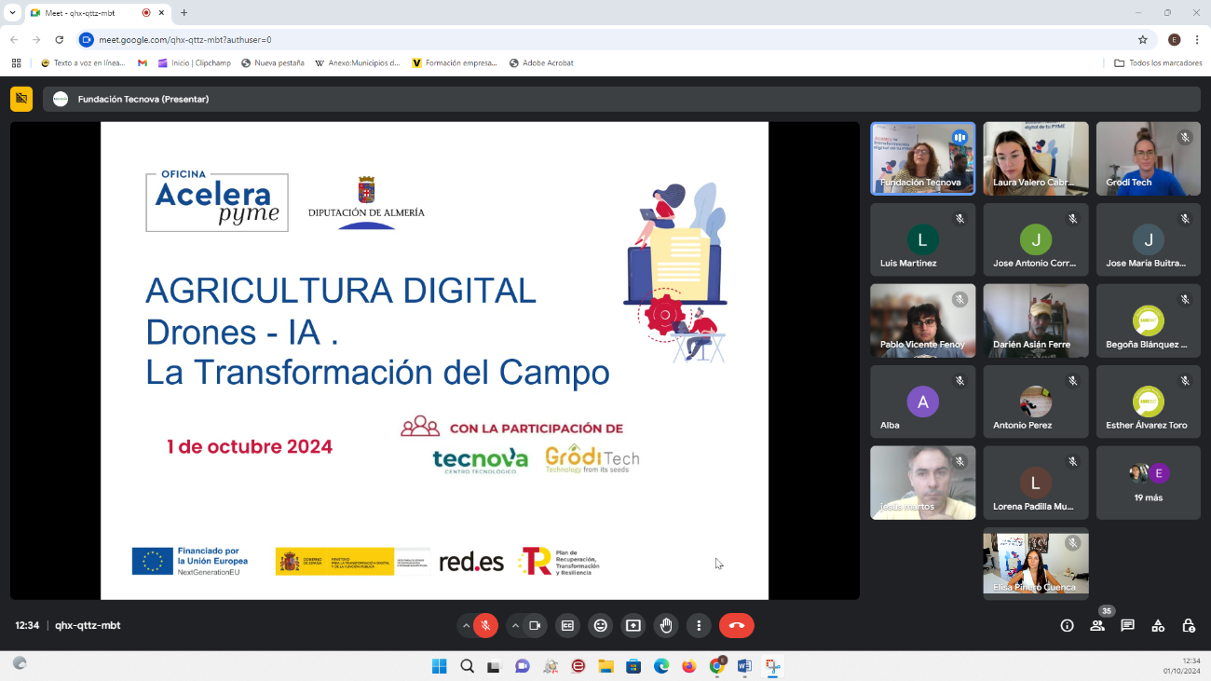
Task: Open meeting details info icon
Action: coord(1068,626)
